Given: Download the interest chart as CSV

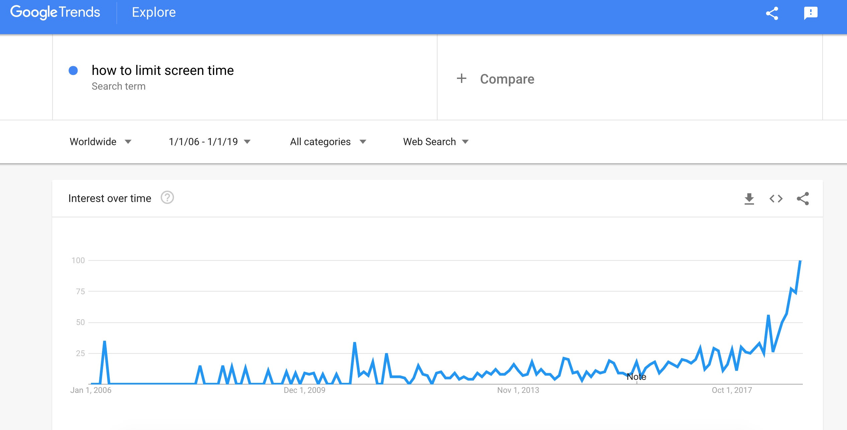Looking at the screenshot, I should [749, 199].
